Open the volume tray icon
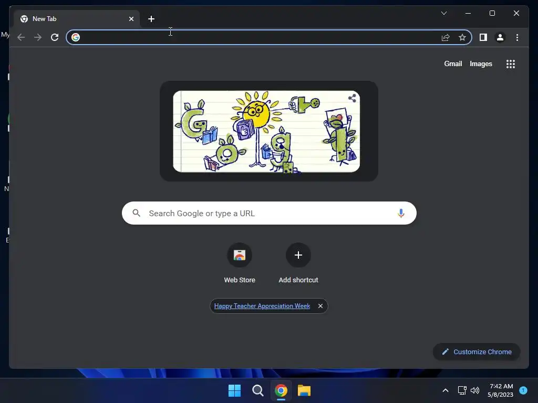 pos(475,390)
